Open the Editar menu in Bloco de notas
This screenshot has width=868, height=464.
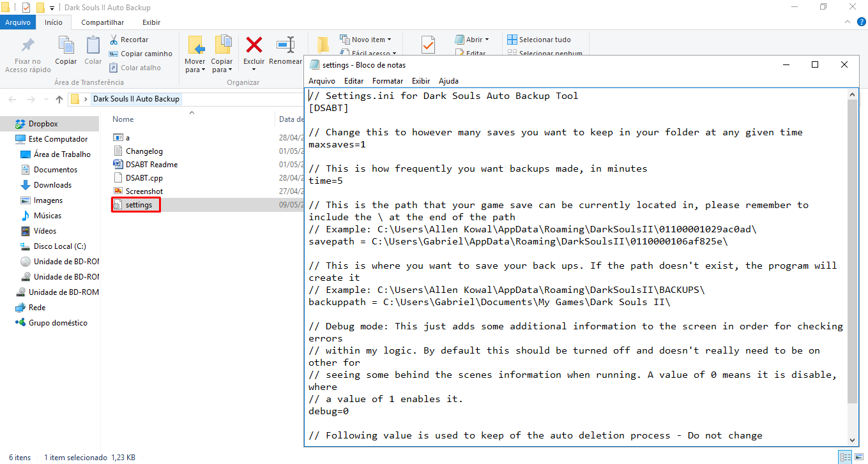[x=354, y=81]
